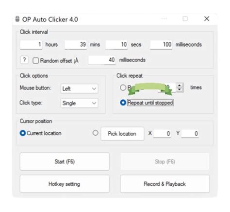Click the green ribbon banner overlay

tap(150, 89)
